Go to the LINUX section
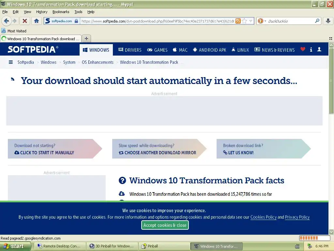This screenshot has width=334, height=251. pyautogui.click(x=240, y=50)
